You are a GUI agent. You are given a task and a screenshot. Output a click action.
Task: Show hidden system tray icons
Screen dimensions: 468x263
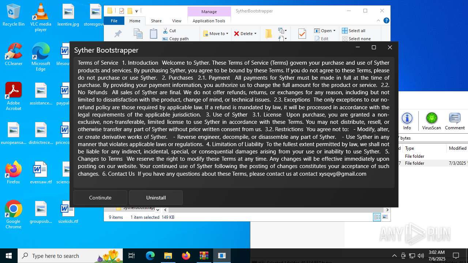[x=394, y=256]
